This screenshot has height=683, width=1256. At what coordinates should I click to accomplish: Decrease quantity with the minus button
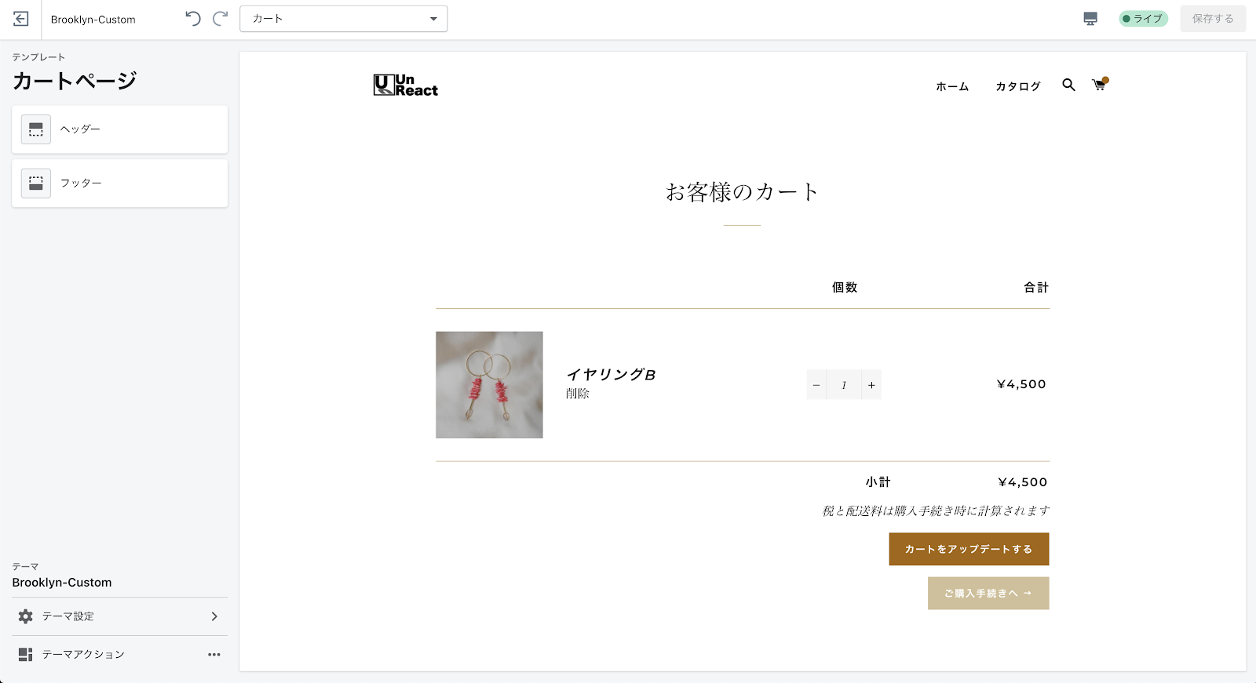[x=816, y=385]
